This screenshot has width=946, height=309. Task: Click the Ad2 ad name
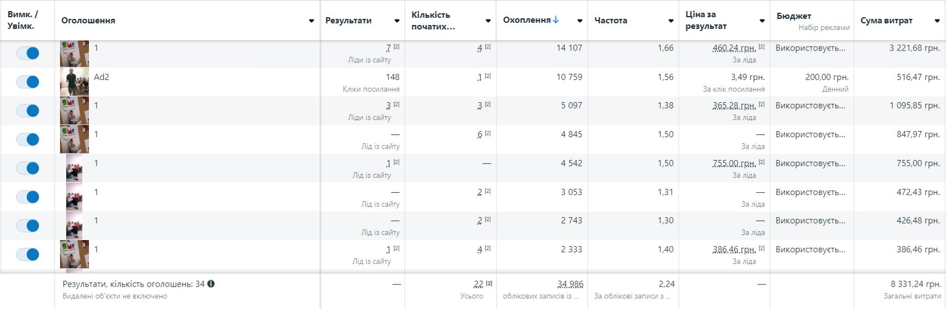(x=102, y=77)
